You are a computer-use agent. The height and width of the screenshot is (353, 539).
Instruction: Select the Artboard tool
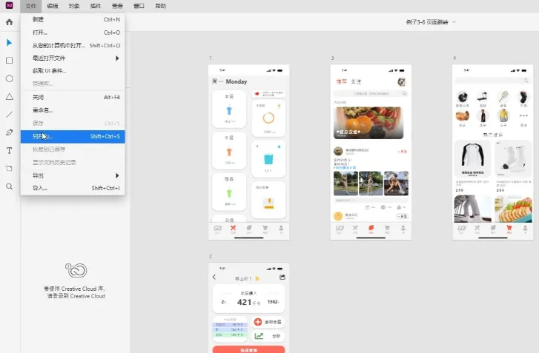click(10, 168)
